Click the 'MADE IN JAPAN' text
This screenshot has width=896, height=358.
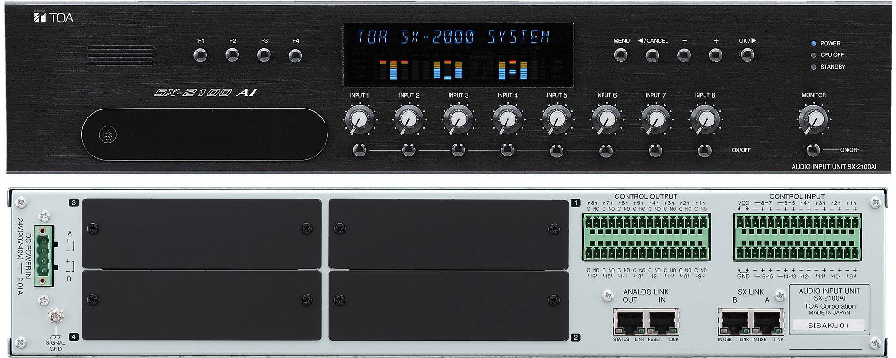829,312
